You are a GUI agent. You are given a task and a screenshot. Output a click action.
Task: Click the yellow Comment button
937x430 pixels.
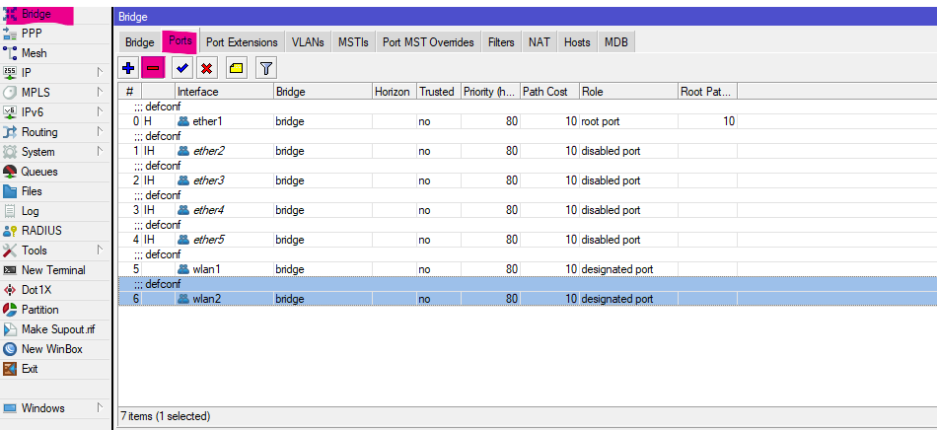click(x=236, y=68)
